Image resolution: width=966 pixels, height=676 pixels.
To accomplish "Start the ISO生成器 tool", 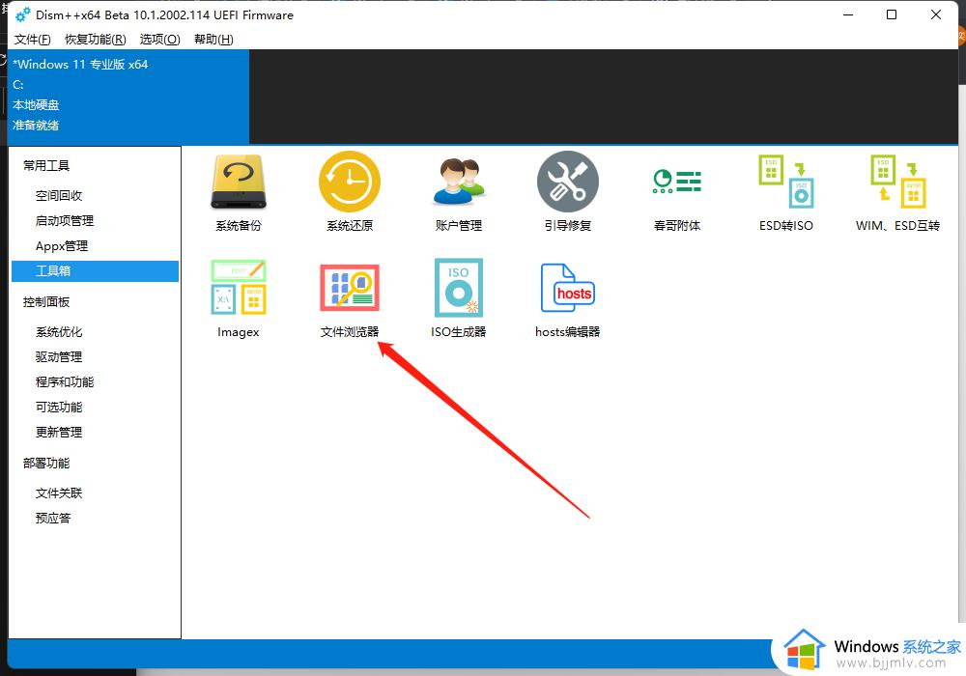I will 458,287.
